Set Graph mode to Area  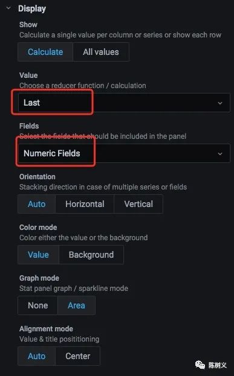76,305
